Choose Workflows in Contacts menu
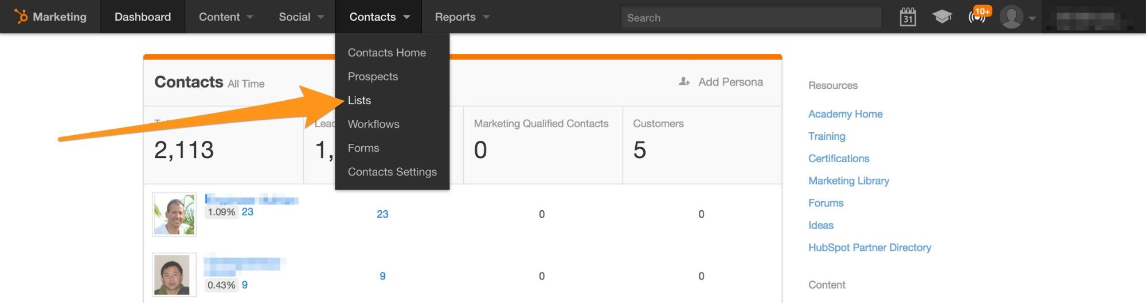 373,124
